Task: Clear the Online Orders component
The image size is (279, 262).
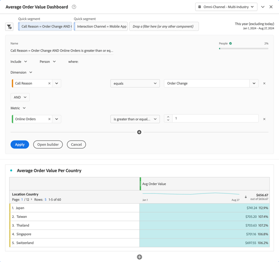Action: click(x=49, y=119)
